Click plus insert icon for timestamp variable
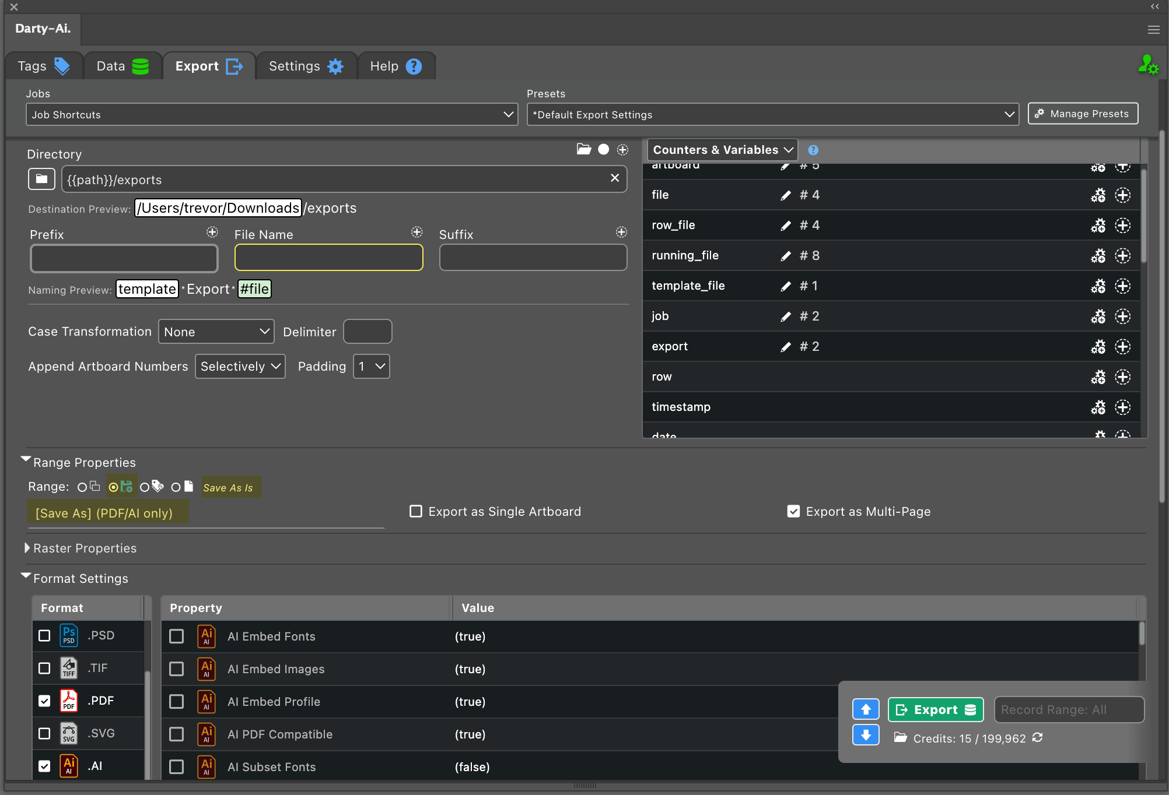The height and width of the screenshot is (795, 1169). [1122, 407]
